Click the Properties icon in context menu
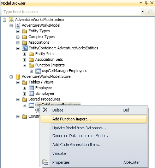The image size is (155, 168). click(45, 162)
